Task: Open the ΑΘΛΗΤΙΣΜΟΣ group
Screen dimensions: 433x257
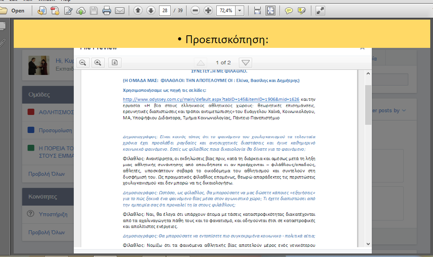Action: click(x=56, y=112)
